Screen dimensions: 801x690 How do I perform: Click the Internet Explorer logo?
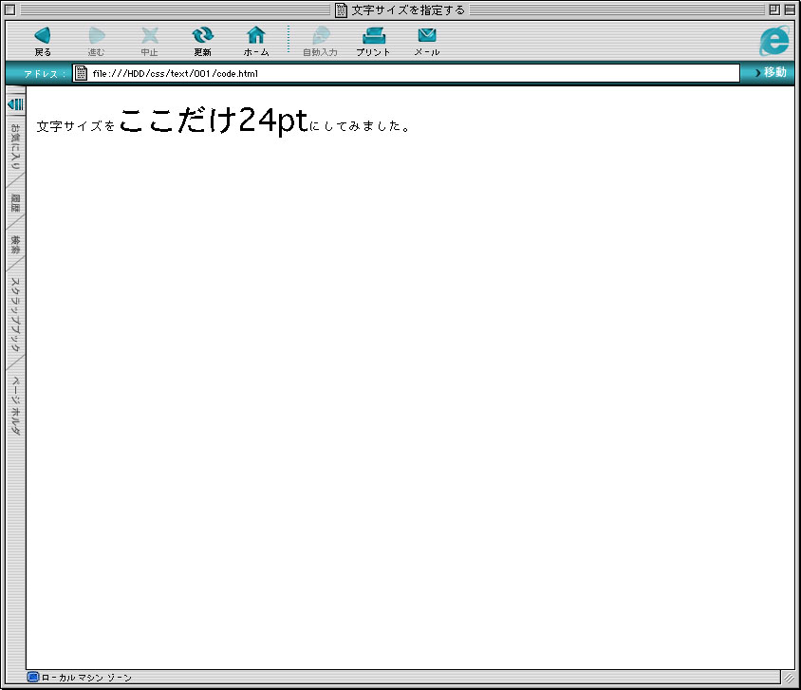click(774, 41)
